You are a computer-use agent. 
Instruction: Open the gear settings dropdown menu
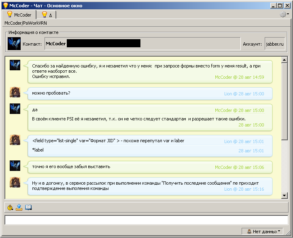(284, 15)
